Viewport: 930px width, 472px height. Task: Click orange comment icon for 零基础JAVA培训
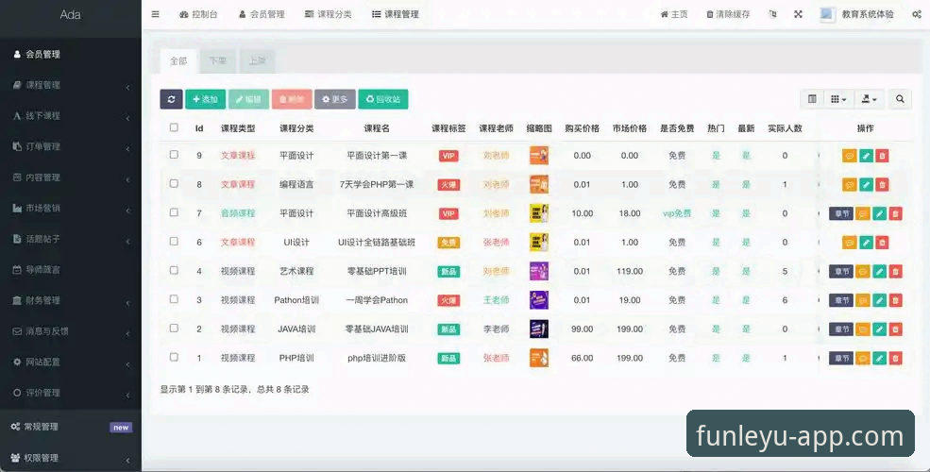(863, 329)
